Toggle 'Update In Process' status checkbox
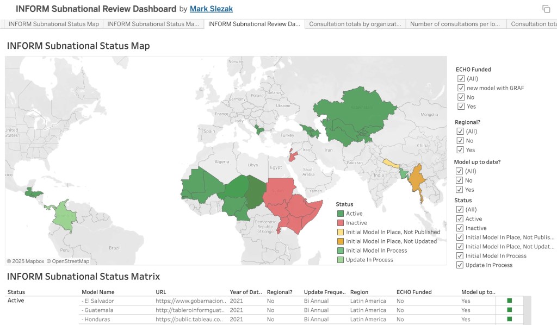 [461, 265]
